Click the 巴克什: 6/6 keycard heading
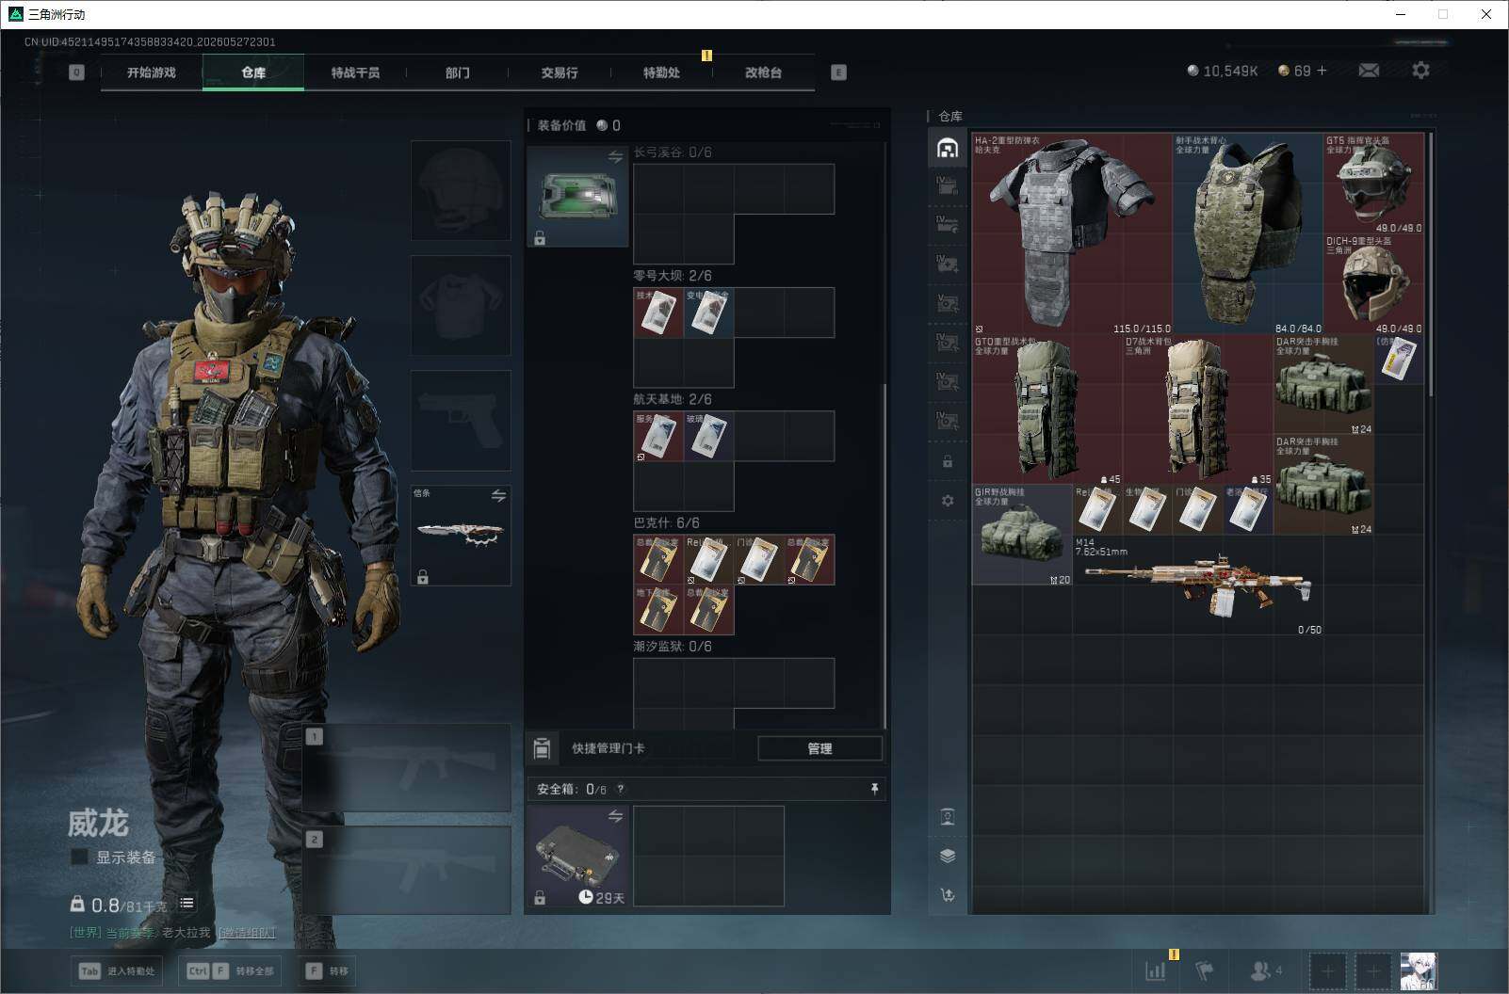 click(x=666, y=522)
